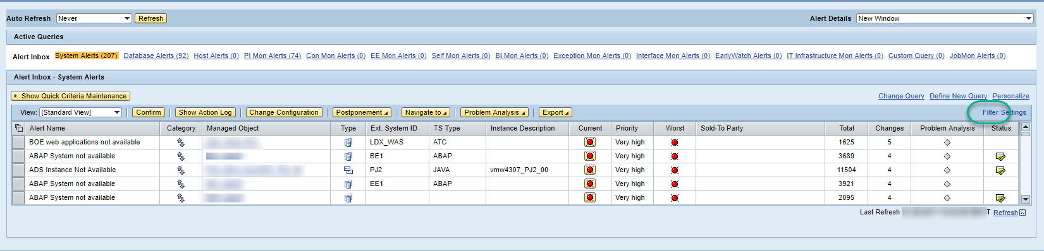
Task: Click the Confirm button
Action: pyautogui.click(x=149, y=112)
